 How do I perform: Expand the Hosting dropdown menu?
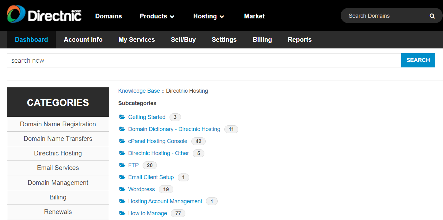click(209, 16)
